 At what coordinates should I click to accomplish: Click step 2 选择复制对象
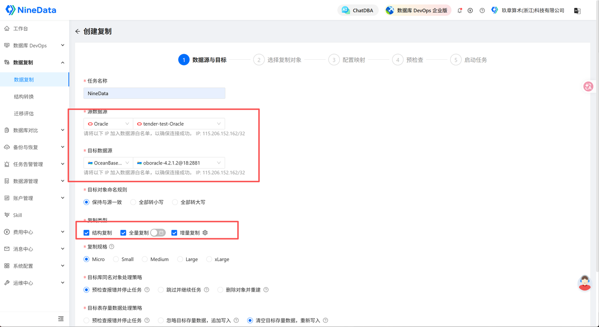coord(278,60)
